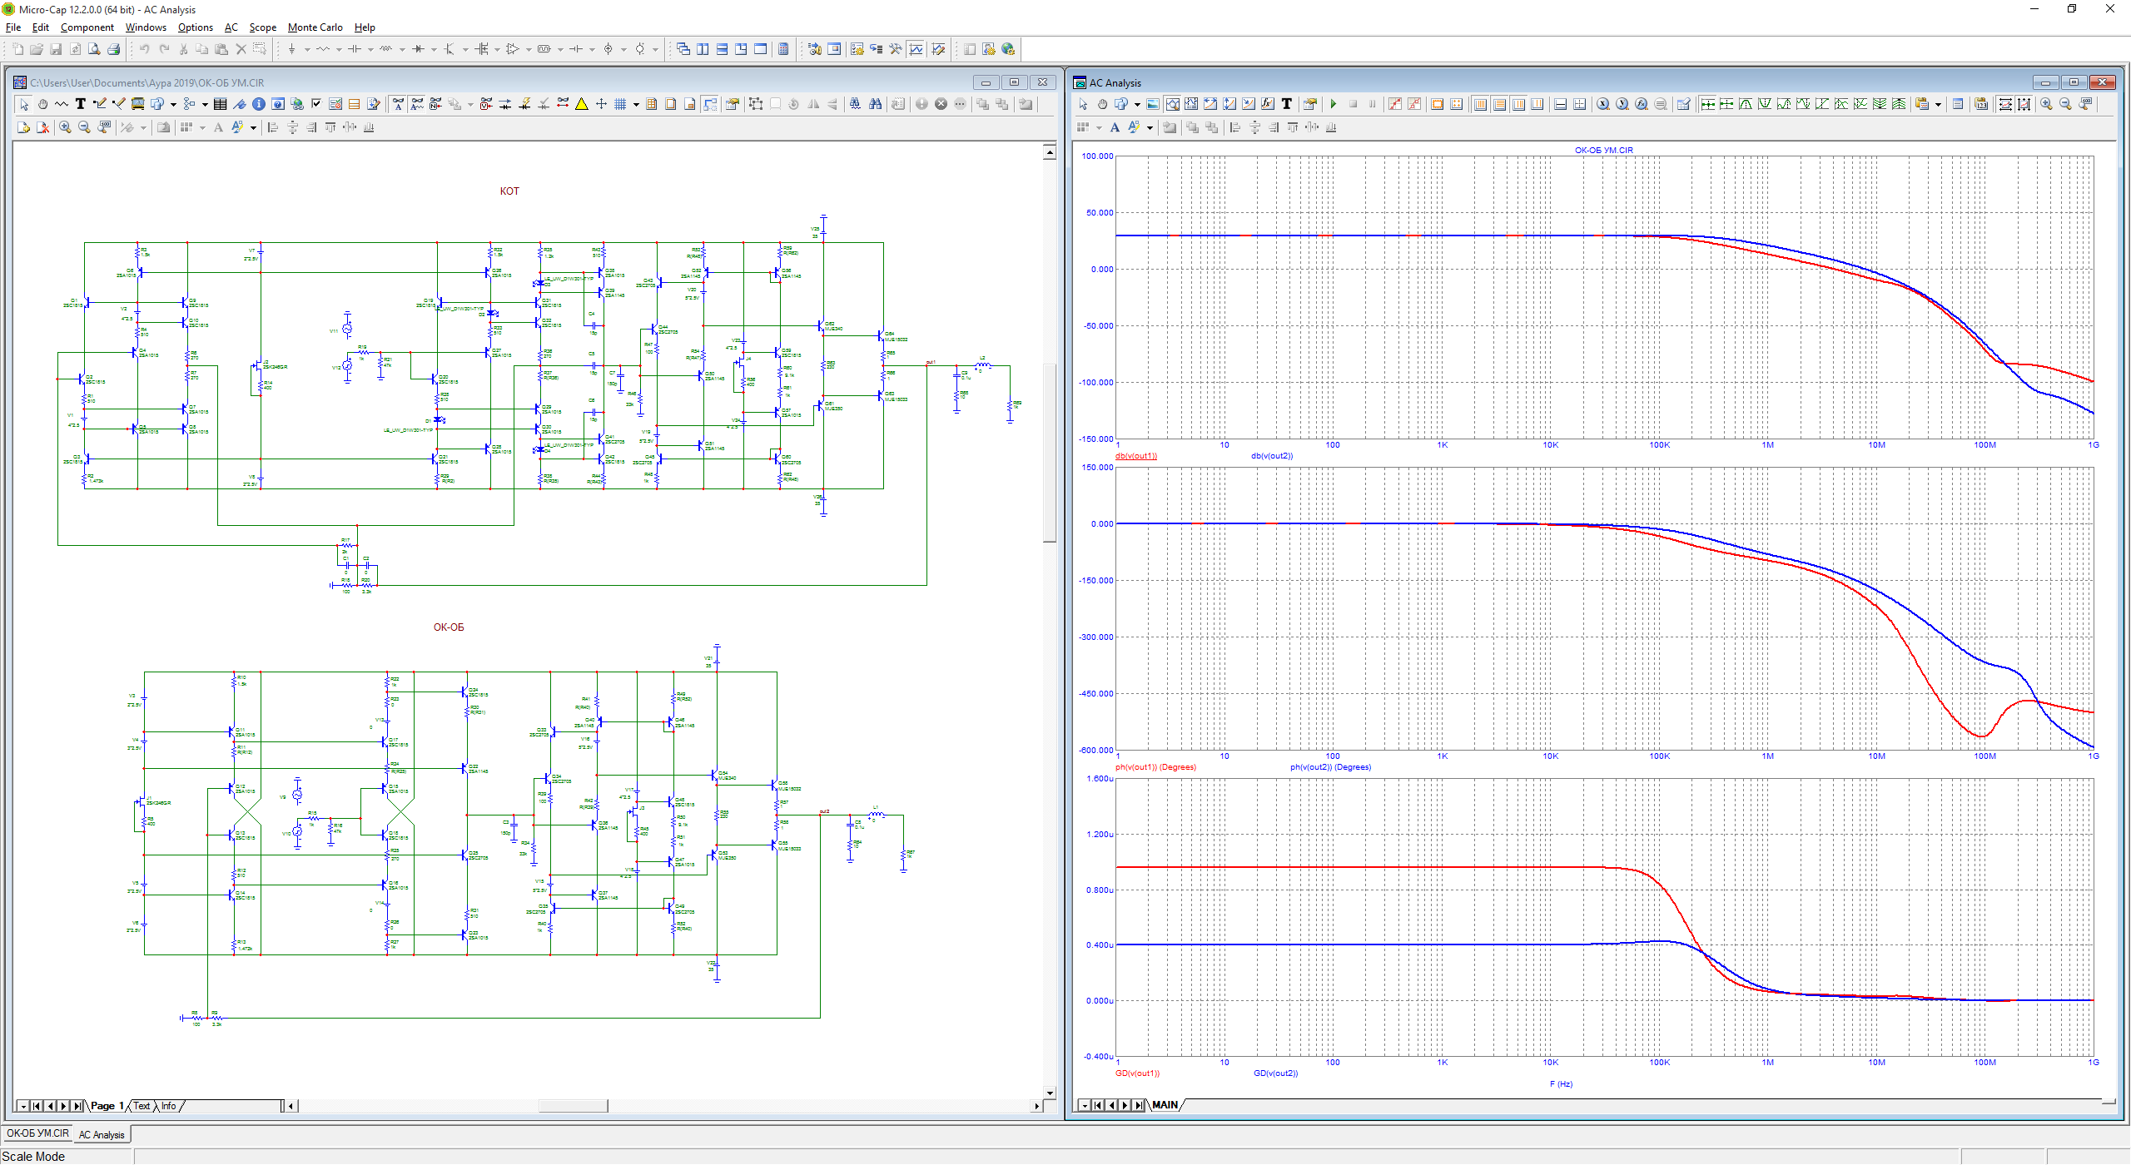Open the dropdown beside the capacitor component icon
Image resolution: width=2131 pixels, height=1165 pixels.
(370, 49)
